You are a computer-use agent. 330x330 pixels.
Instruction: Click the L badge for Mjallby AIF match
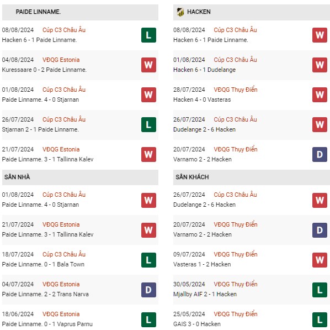click(x=320, y=290)
